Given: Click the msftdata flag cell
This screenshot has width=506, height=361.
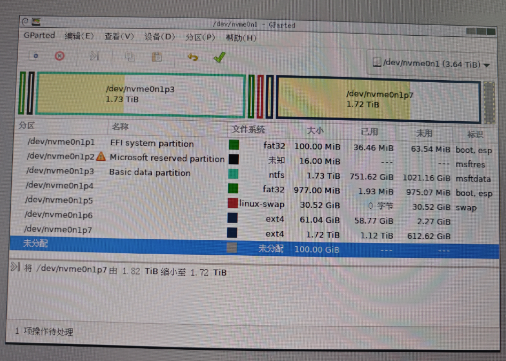Looking at the screenshot, I should click(x=473, y=179).
